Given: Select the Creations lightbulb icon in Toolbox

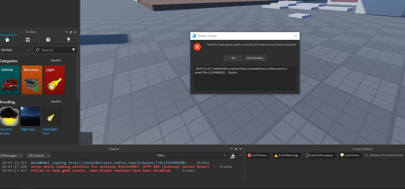Looking at the screenshot, I should (68, 39).
